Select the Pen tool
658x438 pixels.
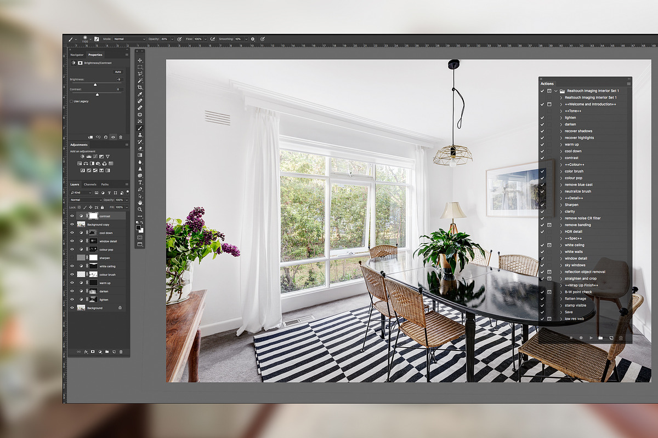(140, 189)
